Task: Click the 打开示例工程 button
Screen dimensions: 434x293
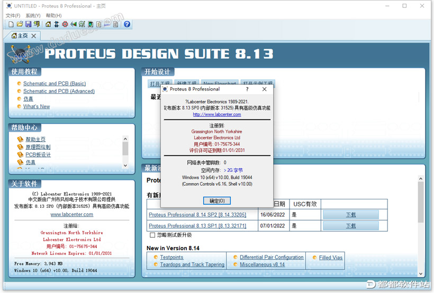Action: pyautogui.click(x=258, y=83)
